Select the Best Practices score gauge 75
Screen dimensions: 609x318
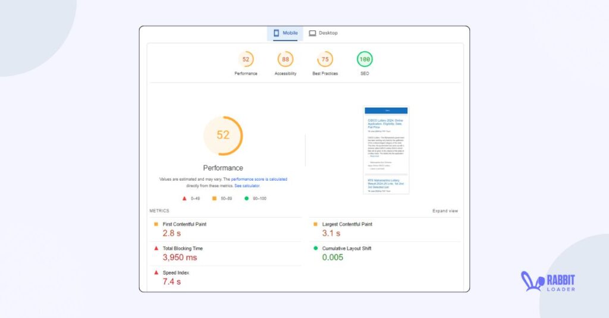(x=325, y=59)
